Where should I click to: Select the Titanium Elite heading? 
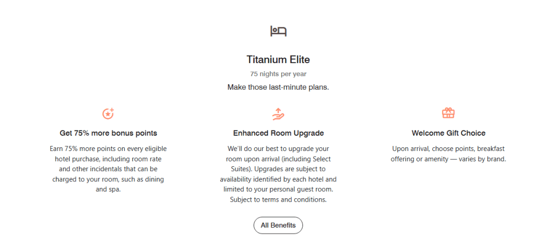pyautogui.click(x=278, y=60)
